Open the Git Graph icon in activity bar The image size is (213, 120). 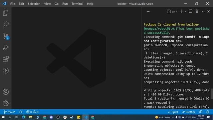(6, 71)
